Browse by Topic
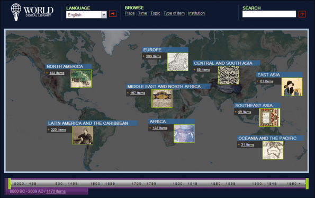The width and height of the screenshot is (315, 198). (155, 13)
